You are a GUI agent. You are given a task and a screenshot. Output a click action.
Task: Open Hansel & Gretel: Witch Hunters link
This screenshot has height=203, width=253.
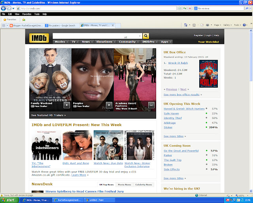(x=184, y=109)
